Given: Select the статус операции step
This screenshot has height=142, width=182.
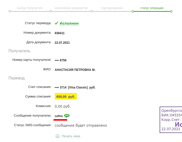Looking at the screenshot, I should point(152,8).
